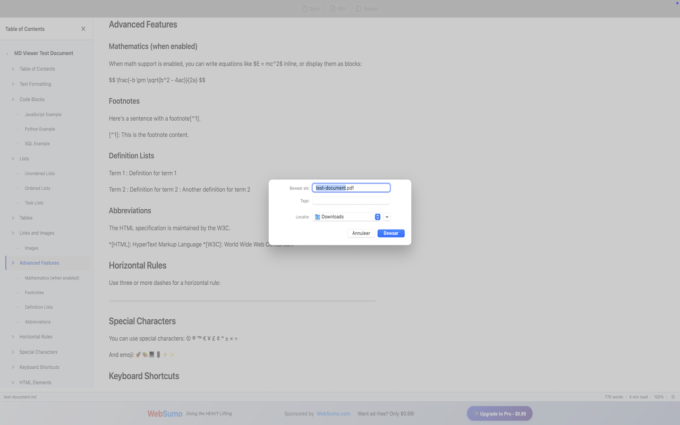Click Upgrade to Pro - $0.99 button

click(499, 413)
